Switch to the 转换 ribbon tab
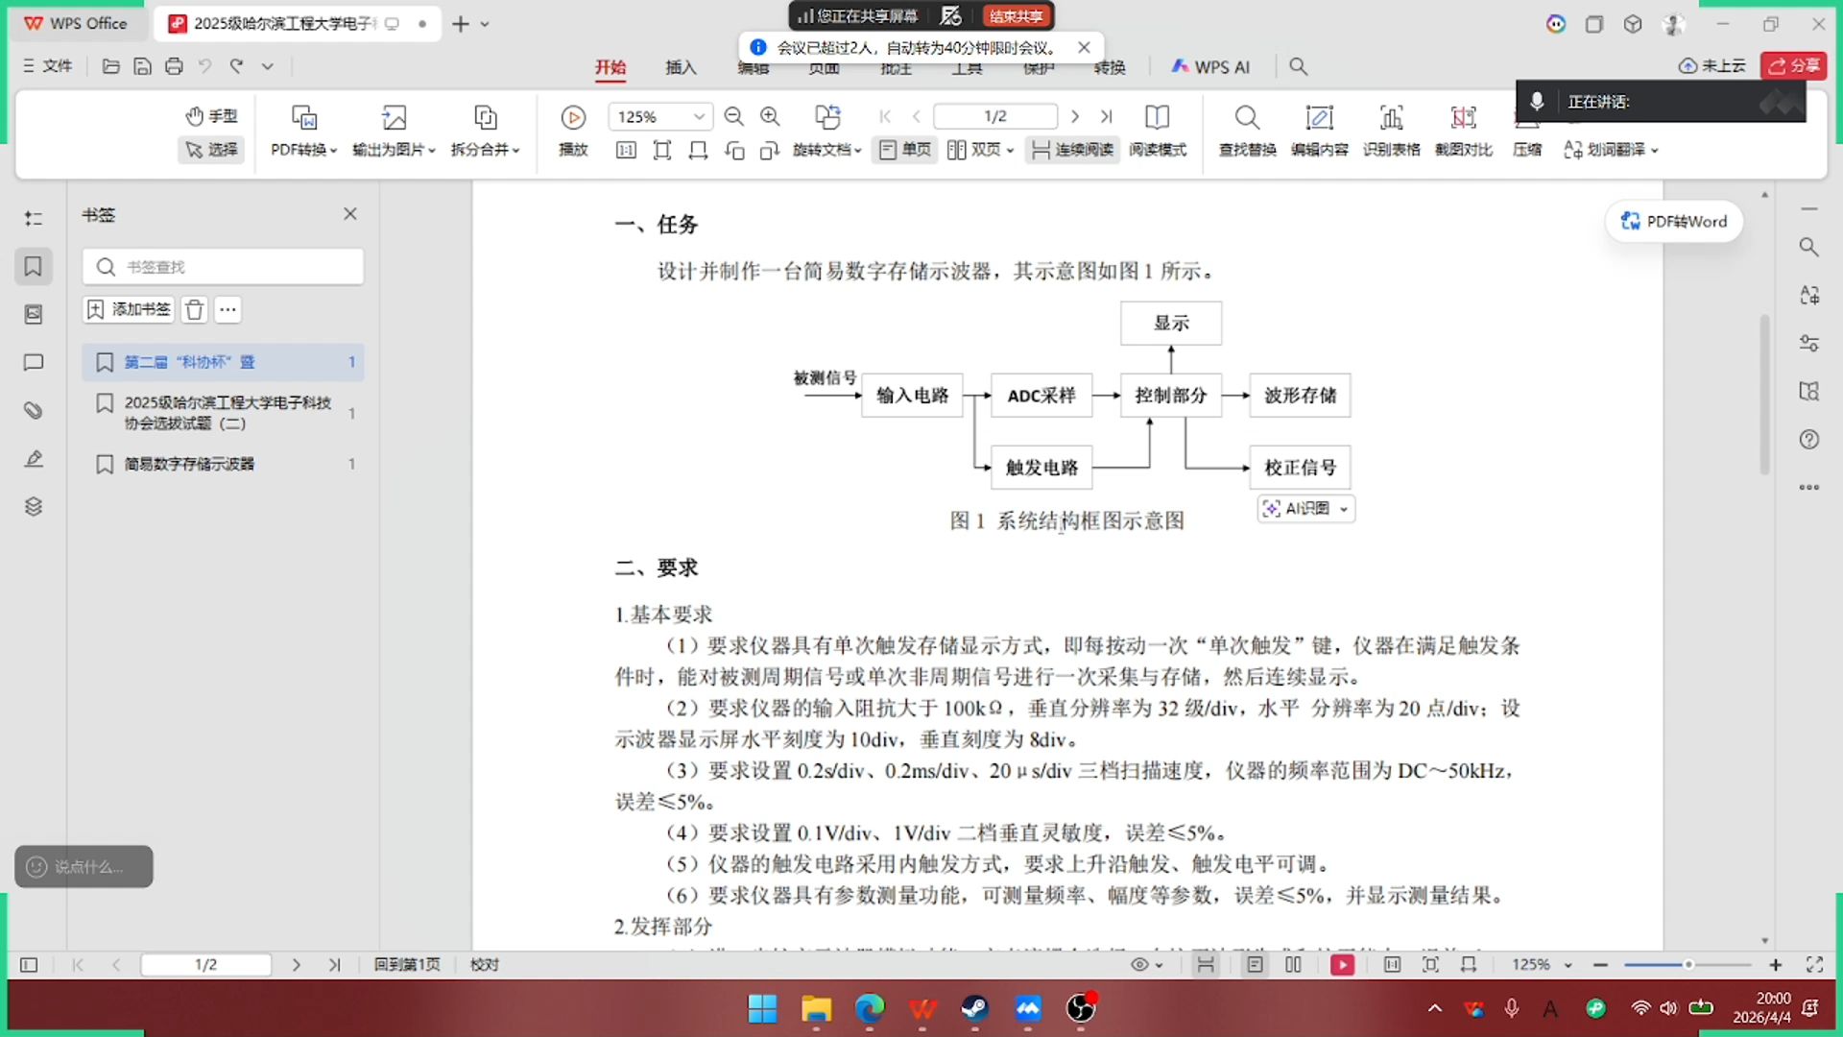 click(x=1110, y=67)
